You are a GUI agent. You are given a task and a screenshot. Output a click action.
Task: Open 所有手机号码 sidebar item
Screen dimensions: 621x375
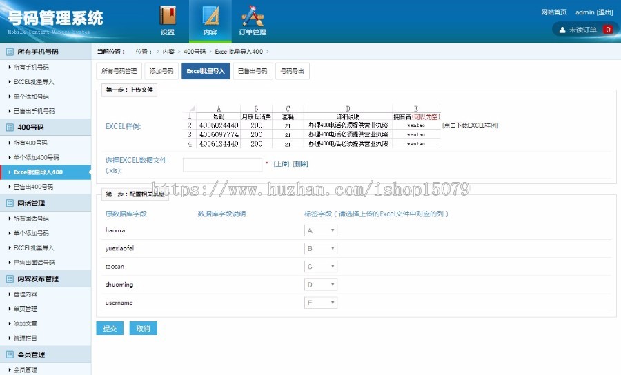coord(31,68)
